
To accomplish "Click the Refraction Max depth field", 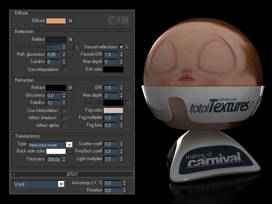I will (x=110, y=95).
